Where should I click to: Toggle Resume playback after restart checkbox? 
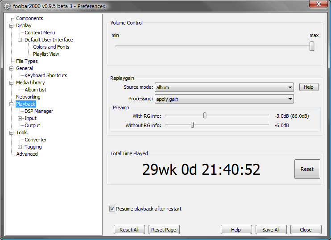pos(112,209)
